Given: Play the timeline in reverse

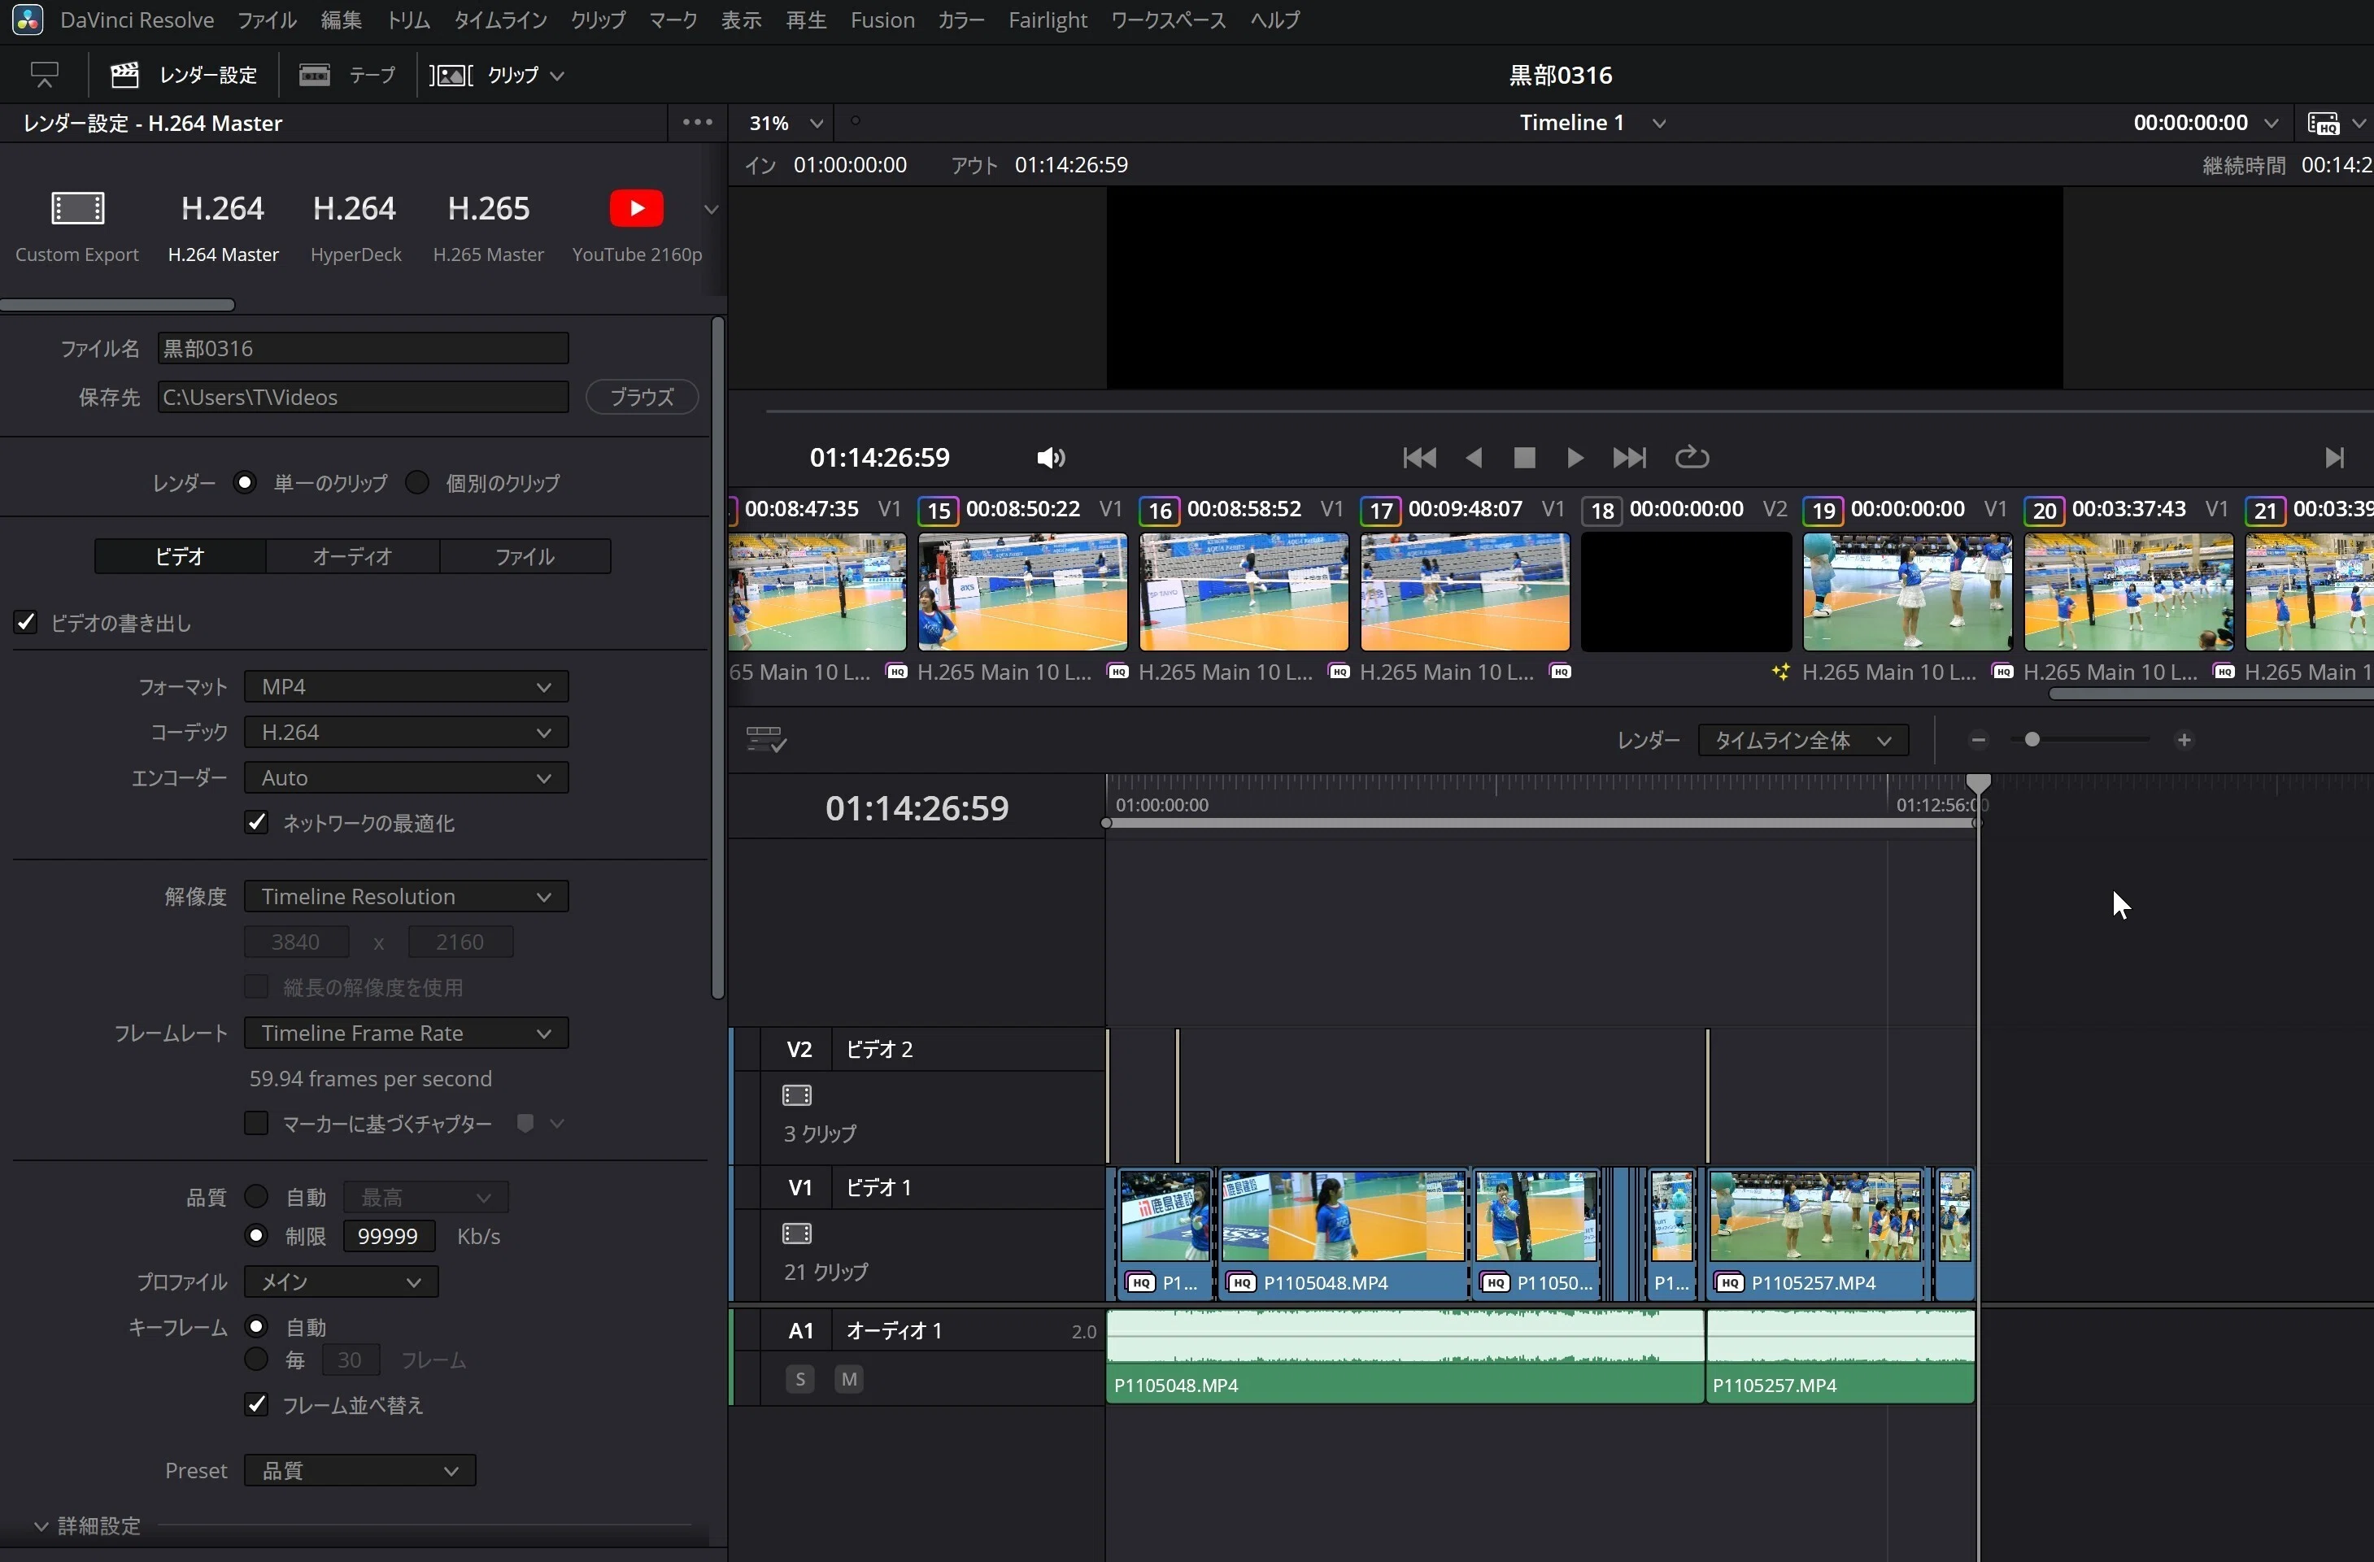Looking at the screenshot, I should 1474,458.
